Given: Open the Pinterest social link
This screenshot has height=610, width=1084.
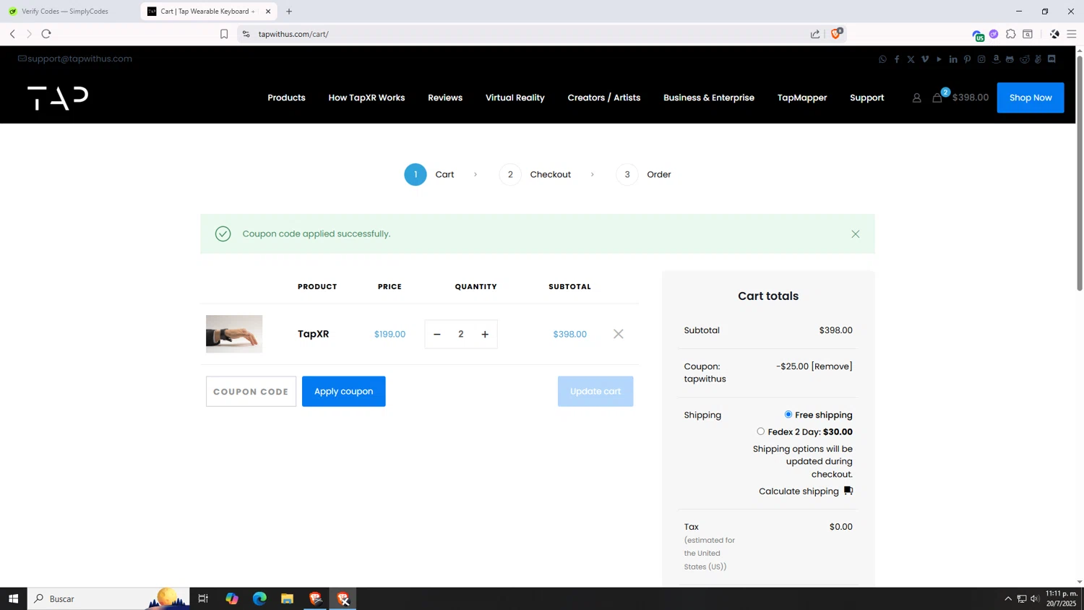Looking at the screenshot, I should tap(967, 59).
